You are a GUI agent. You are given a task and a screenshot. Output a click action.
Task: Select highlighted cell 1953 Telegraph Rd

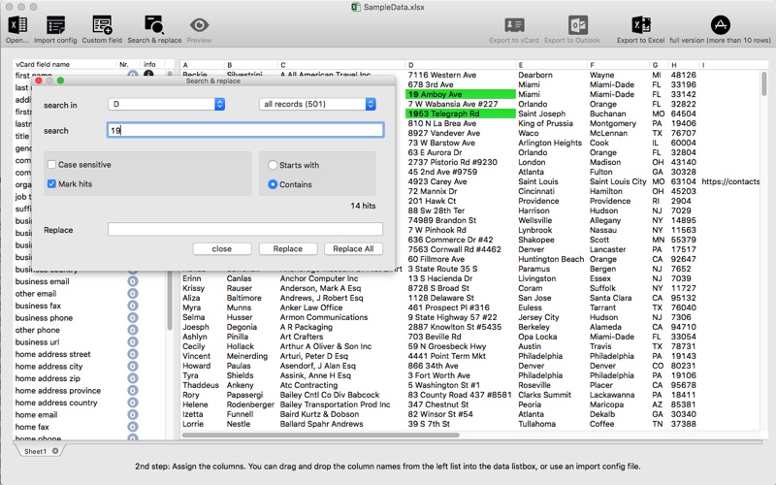point(460,113)
